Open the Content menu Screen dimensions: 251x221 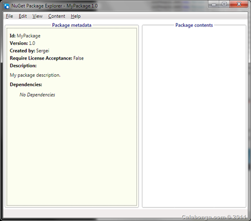tap(56, 16)
